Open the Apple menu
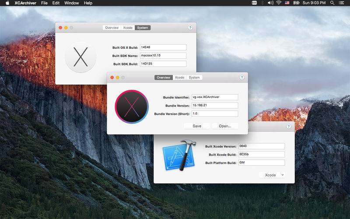This screenshot has width=350, height=219. [x=7, y=3]
